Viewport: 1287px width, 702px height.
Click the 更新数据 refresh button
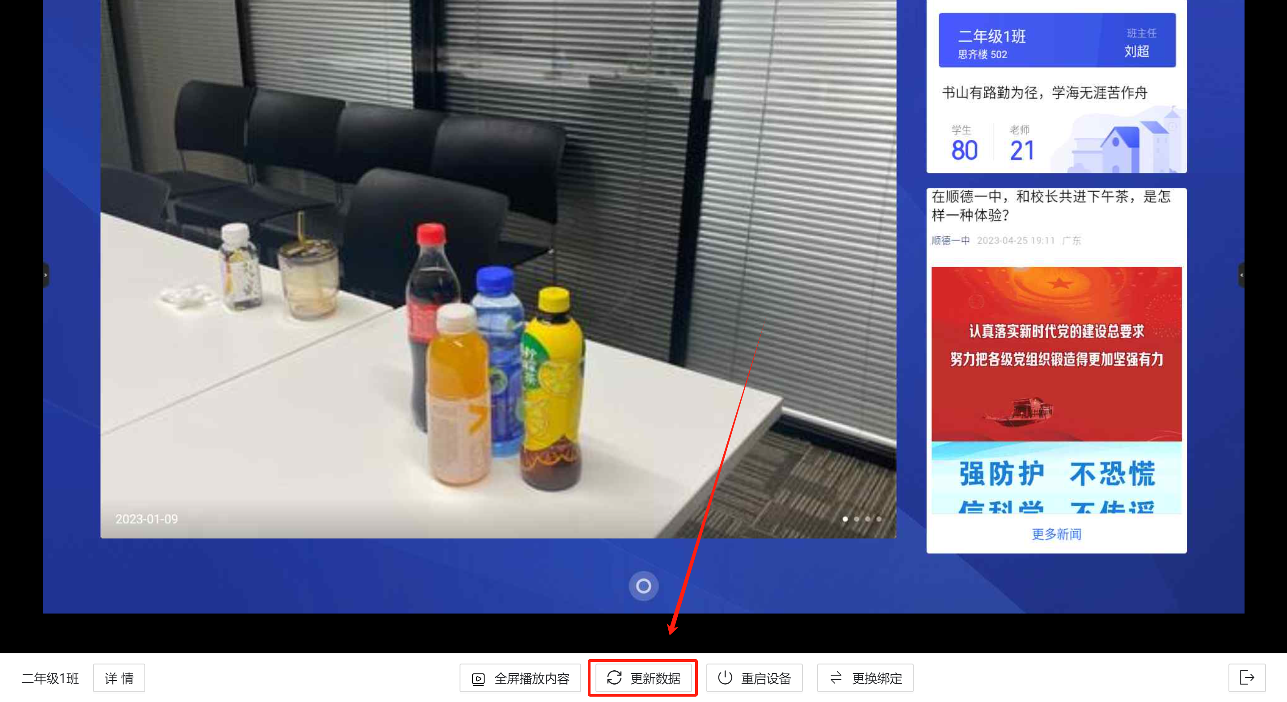point(643,678)
